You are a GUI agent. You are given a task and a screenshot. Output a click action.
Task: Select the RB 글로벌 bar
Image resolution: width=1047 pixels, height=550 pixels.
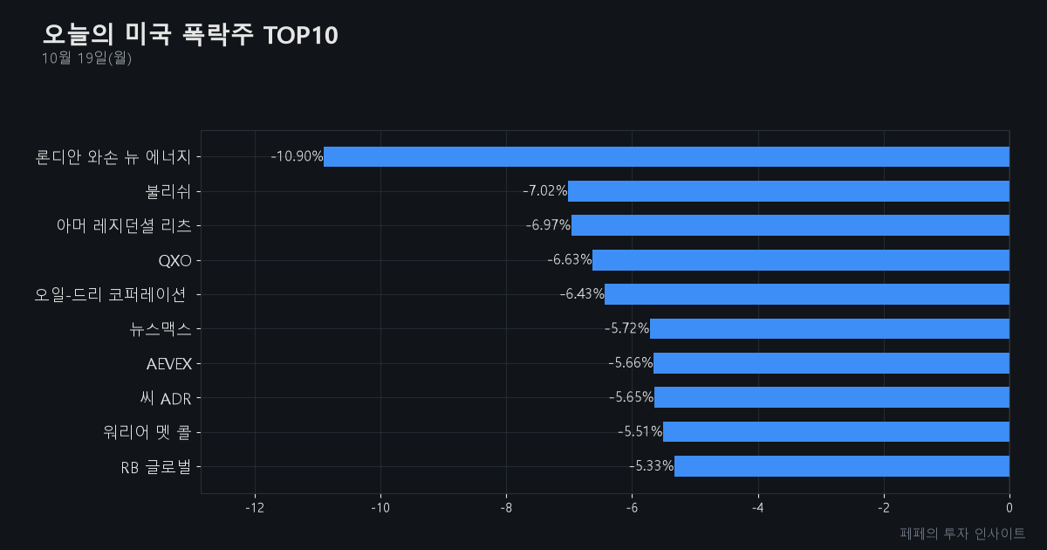coord(842,466)
